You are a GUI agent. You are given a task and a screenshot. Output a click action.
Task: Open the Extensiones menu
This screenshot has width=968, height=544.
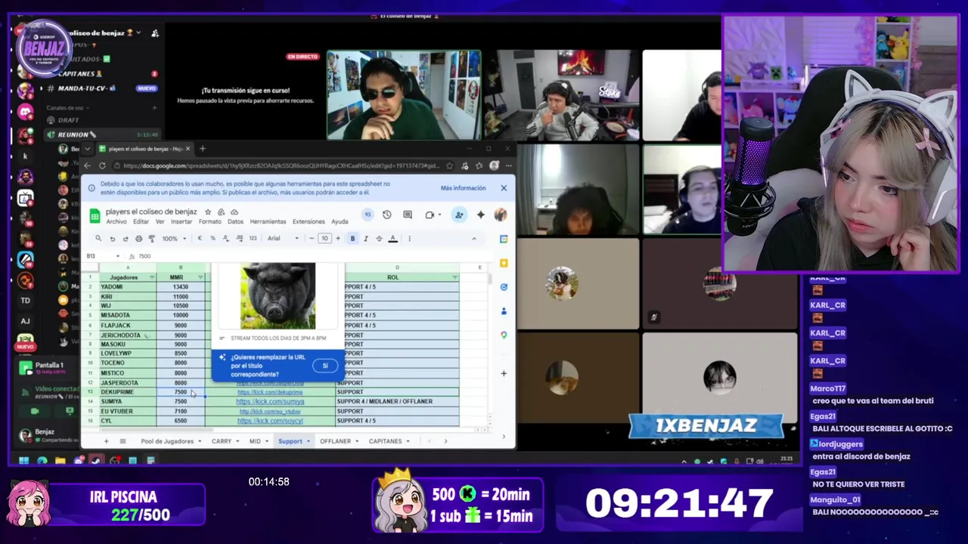tap(309, 221)
